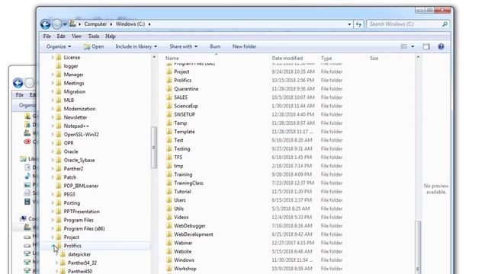Click the SWSETUP folder icon
The height and width of the screenshot is (274, 488).
[169, 114]
